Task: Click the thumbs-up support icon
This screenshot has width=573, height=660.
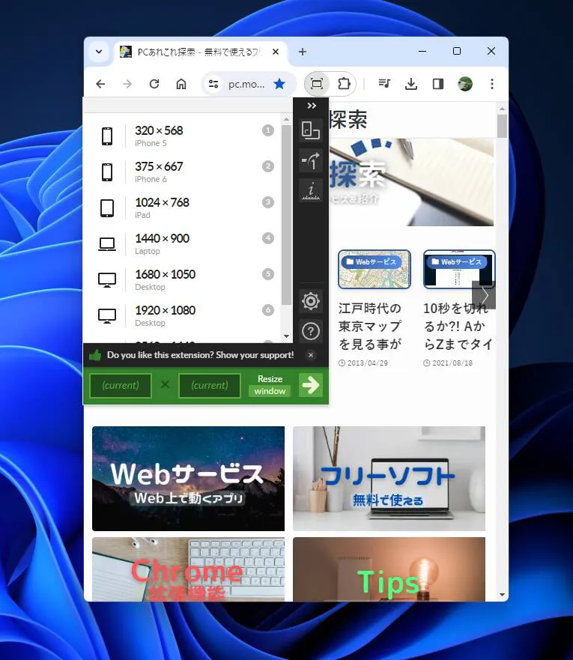Action: pyautogui.click(x=95, y=355)
